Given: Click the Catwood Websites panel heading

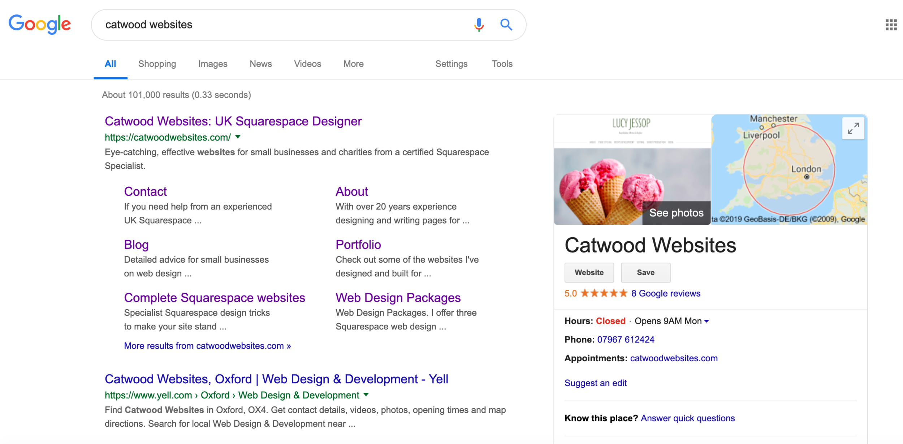Looking at the screenshot, I should (x=650, y=245).
